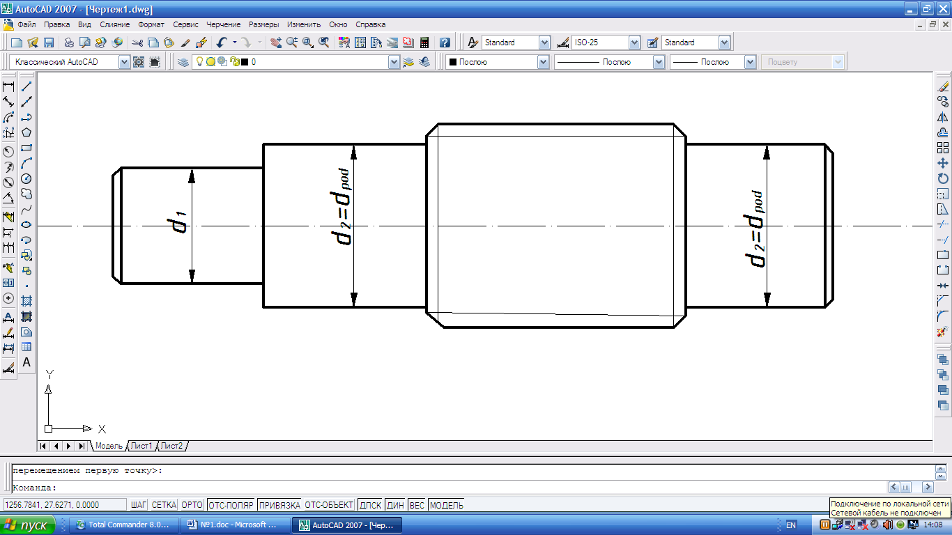Create a new drawing with QNew icon
952x535 pixels.
(x=17, y=42)
